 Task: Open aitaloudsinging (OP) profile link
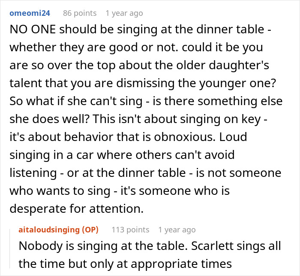[58, 230]
